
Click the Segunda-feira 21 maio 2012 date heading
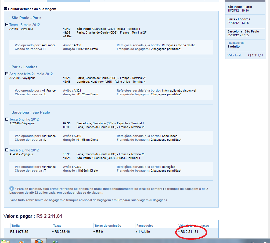[x=31, y=74]
